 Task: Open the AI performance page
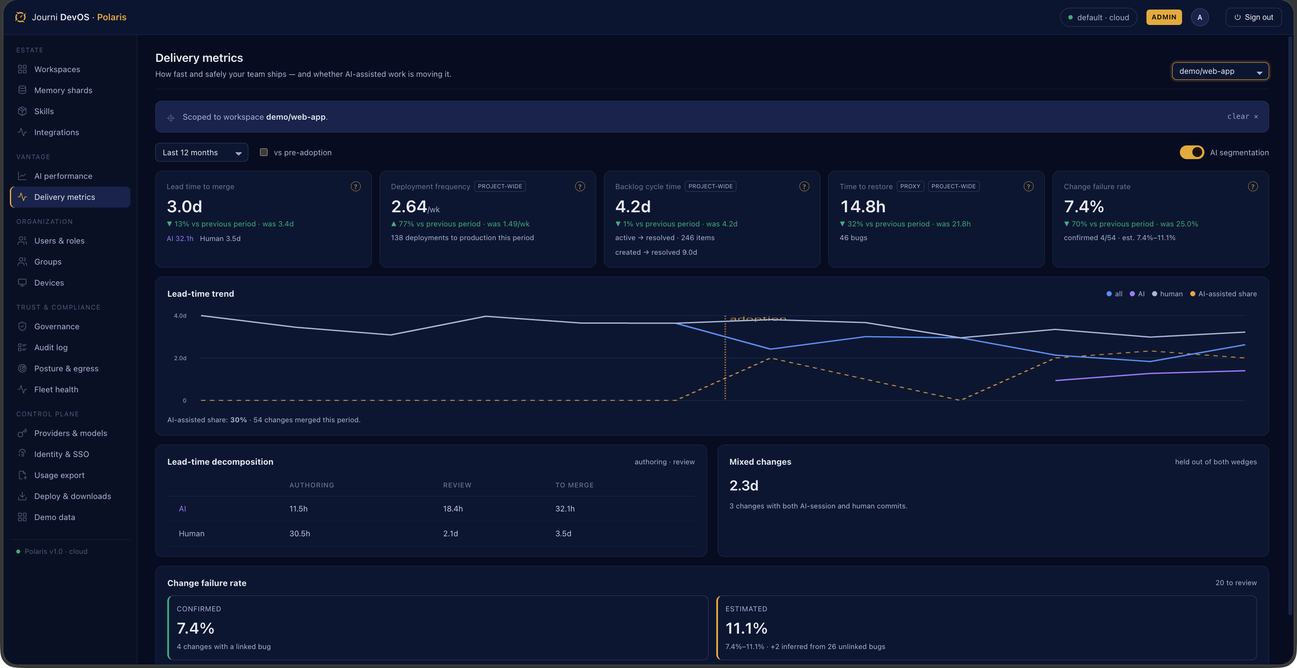(x=70, y=176)
